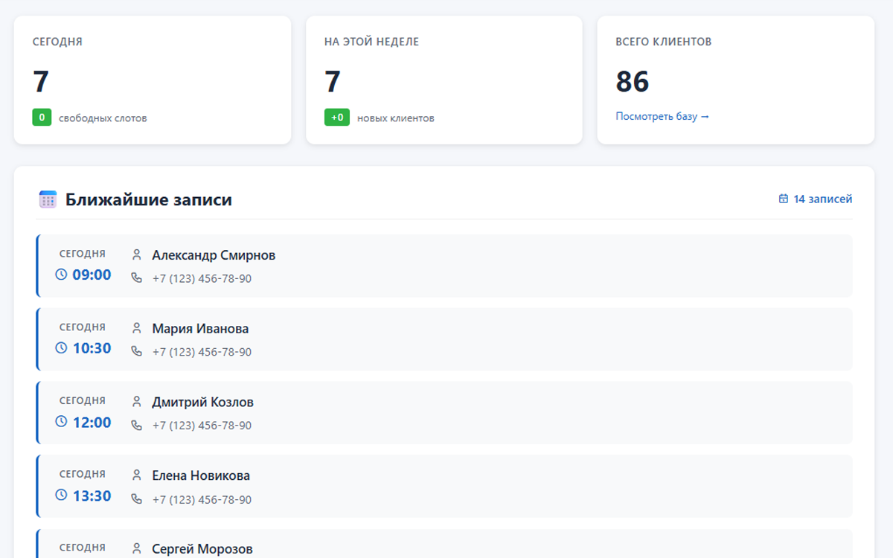Click the person icon beside Елена Новикова
The image size is (893, 558).
pos(136,475)
